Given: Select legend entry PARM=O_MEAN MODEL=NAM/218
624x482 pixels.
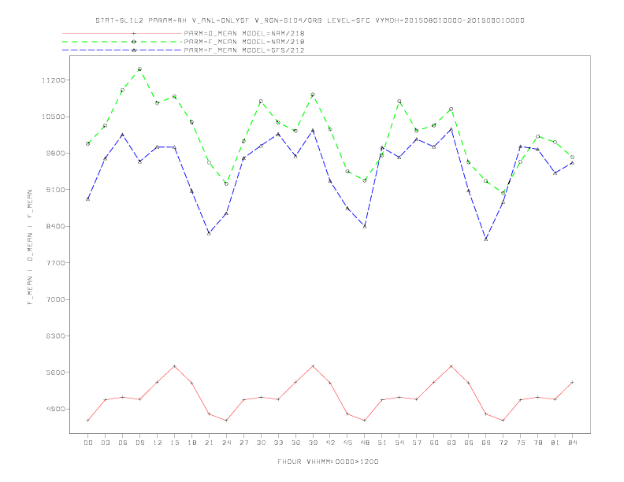Looking at the screenshot, I should 244,33.
